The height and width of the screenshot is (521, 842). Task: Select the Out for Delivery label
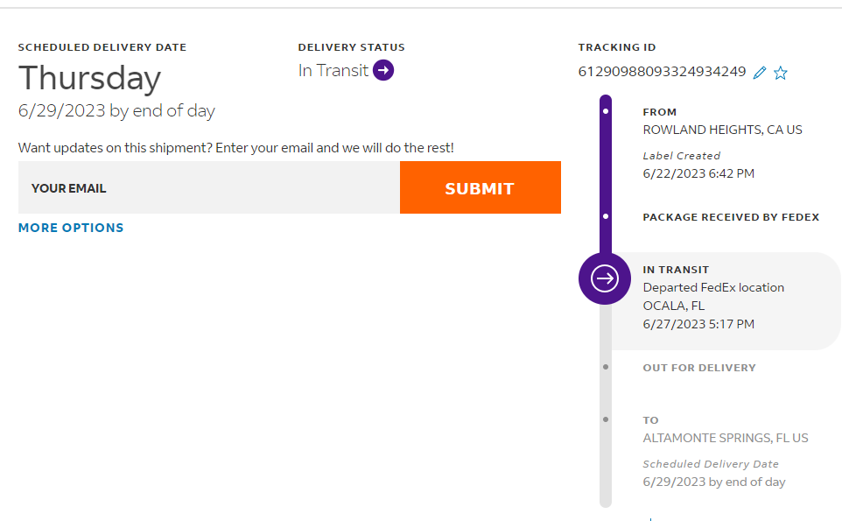pyautogui.click(x=698, y=368)
